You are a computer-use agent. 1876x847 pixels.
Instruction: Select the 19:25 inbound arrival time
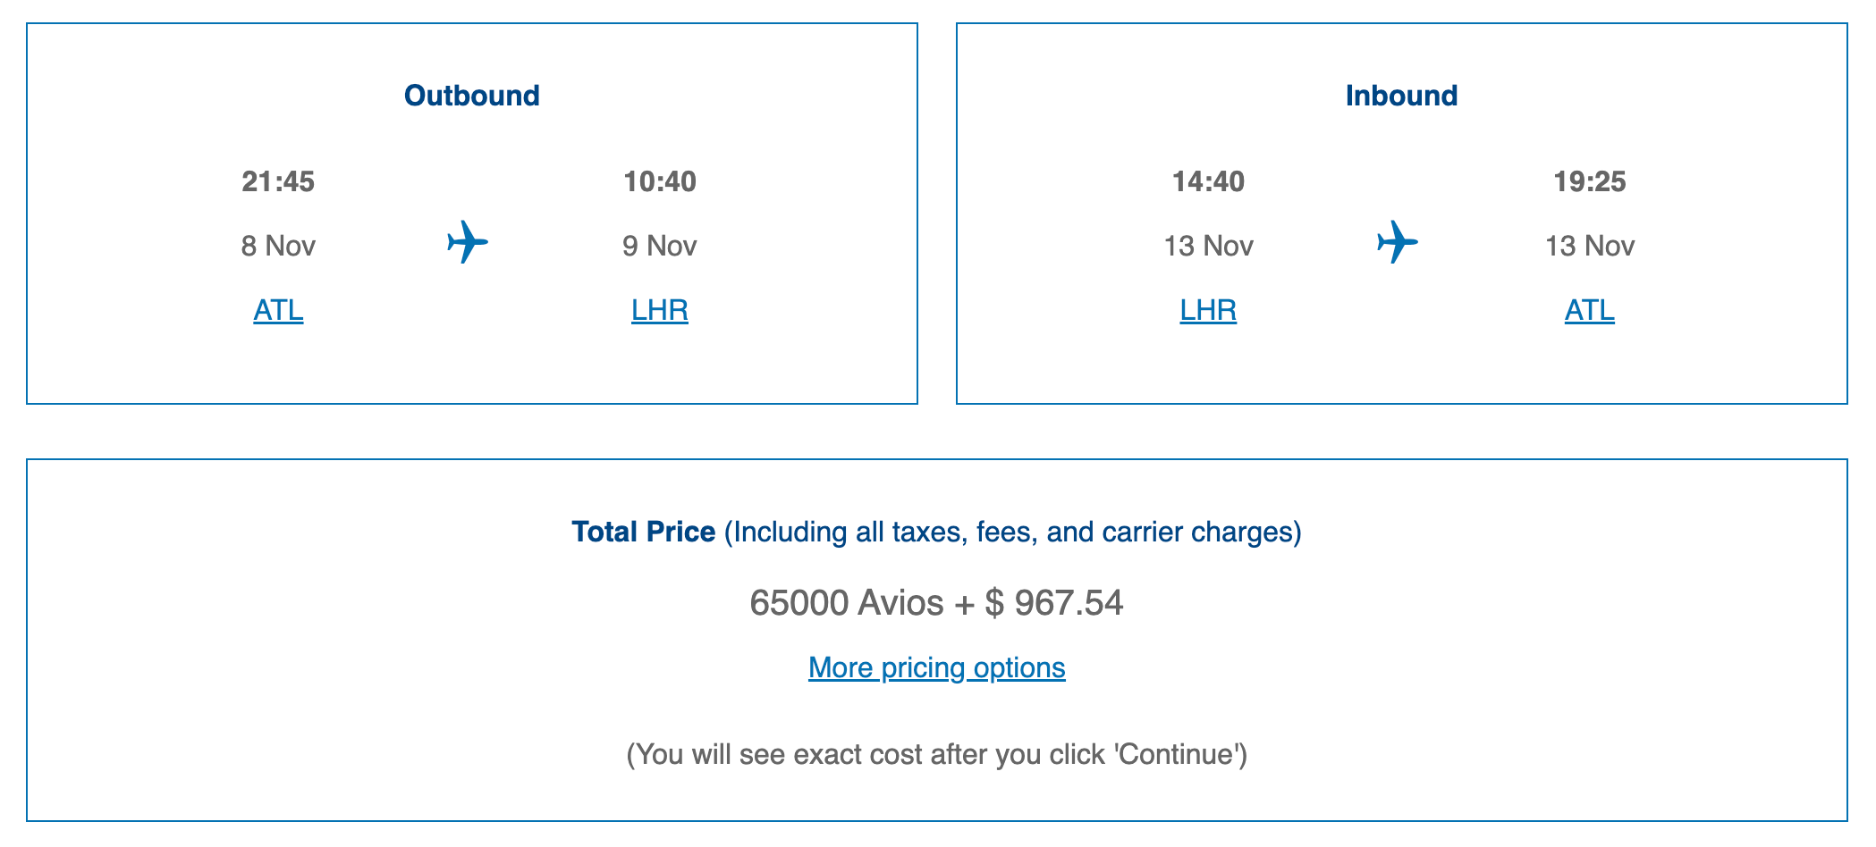(1590, 181)
